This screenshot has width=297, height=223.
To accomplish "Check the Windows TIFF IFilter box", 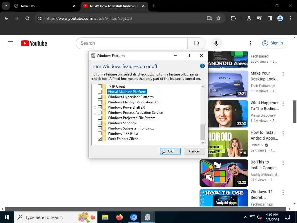I will click(100, 134).
